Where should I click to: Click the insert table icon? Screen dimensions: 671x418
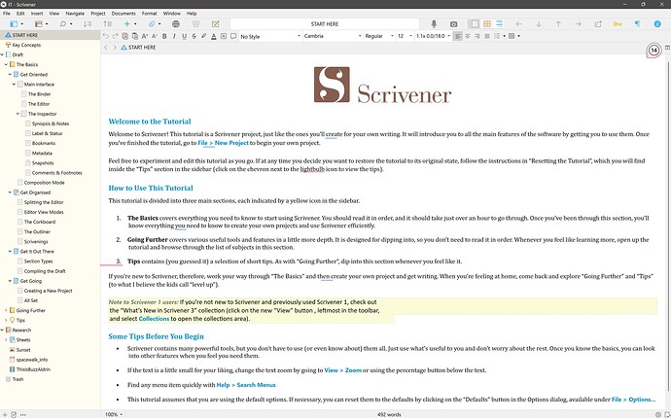coord(512,36)
